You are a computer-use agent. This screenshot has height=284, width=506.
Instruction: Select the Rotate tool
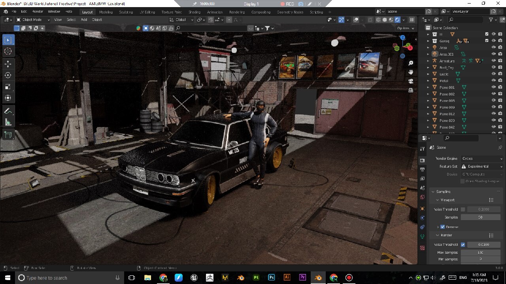pos(8,75)
